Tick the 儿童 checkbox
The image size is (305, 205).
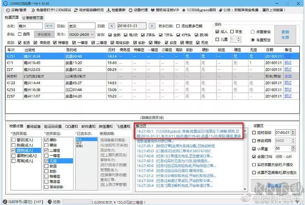tap(217, 39)
